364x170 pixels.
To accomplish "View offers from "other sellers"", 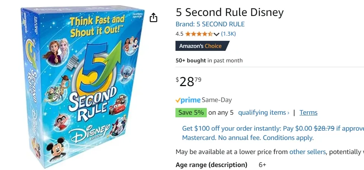I will (307, 151).
